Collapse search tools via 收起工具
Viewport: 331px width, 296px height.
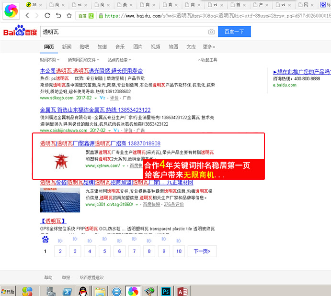pyautogui.click(x=207, y=60)
